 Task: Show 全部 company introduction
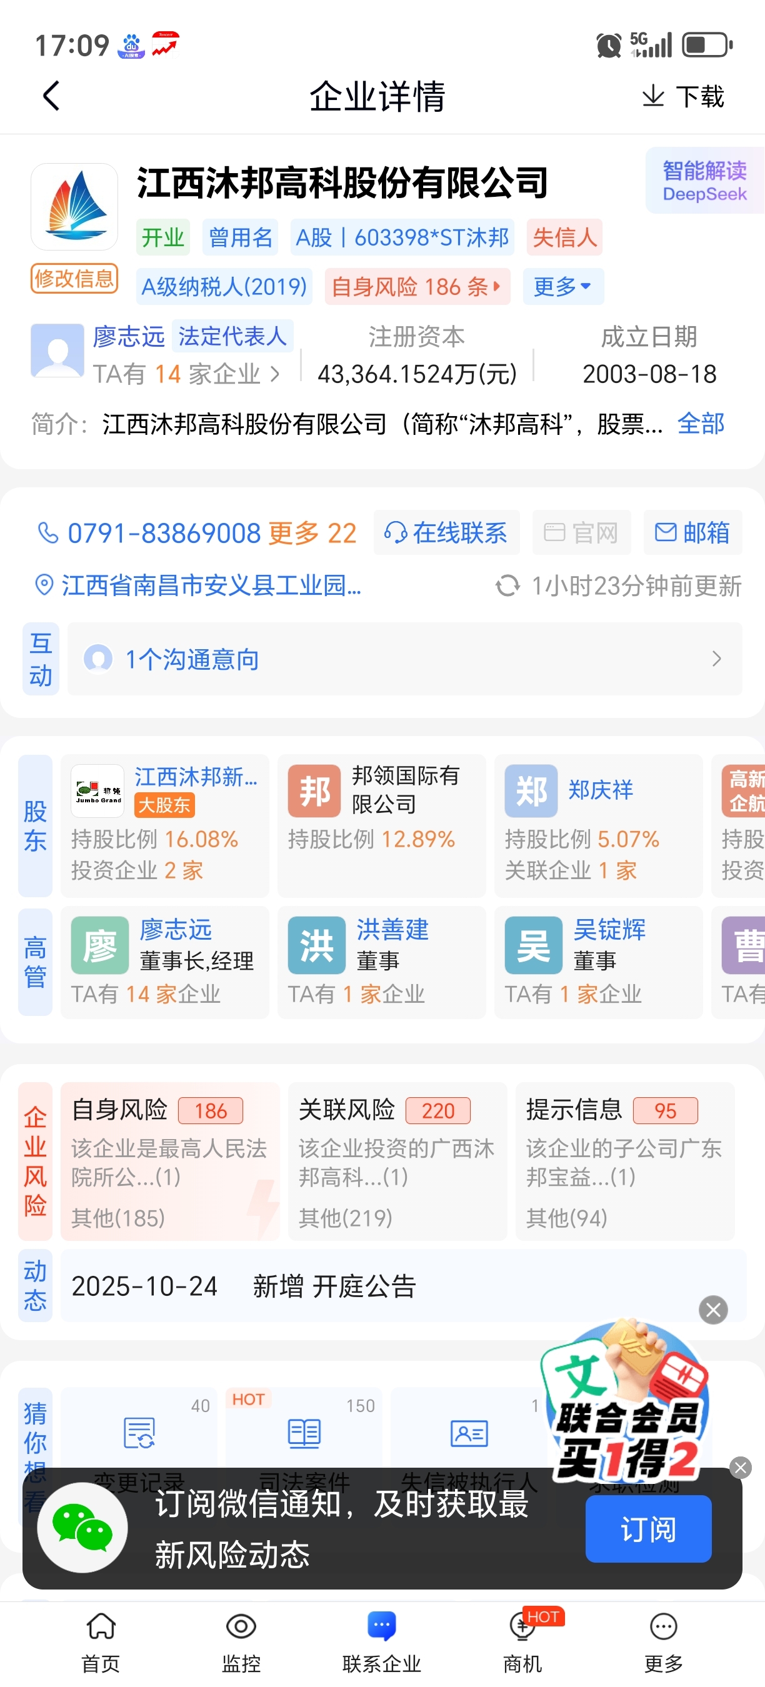click(701, 424)
